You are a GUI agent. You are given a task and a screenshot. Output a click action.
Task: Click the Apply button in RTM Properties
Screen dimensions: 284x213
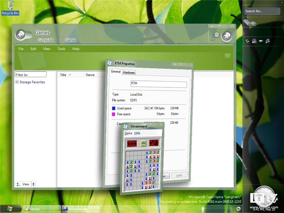[x=179, y=175]
